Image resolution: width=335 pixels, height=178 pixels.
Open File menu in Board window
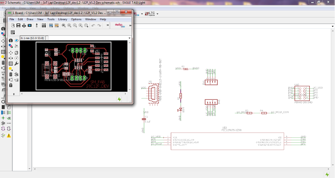click(x=12, y=19)
